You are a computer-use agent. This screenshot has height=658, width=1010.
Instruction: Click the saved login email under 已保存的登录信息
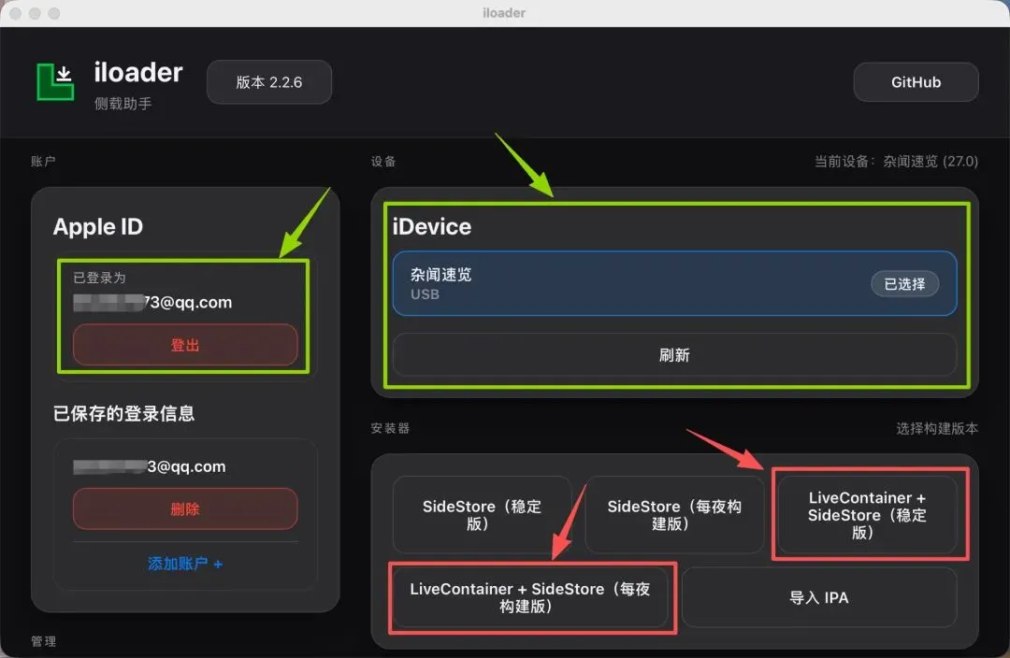tap(150, 466)
